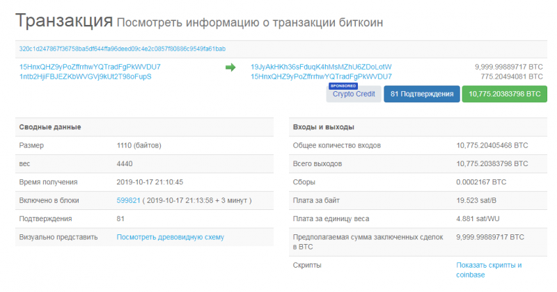
Task: Click the 775.20494081 BTC output amount
Action: (511, 76)
